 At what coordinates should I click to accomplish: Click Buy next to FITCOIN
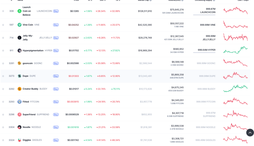click(x=56, y=102)
